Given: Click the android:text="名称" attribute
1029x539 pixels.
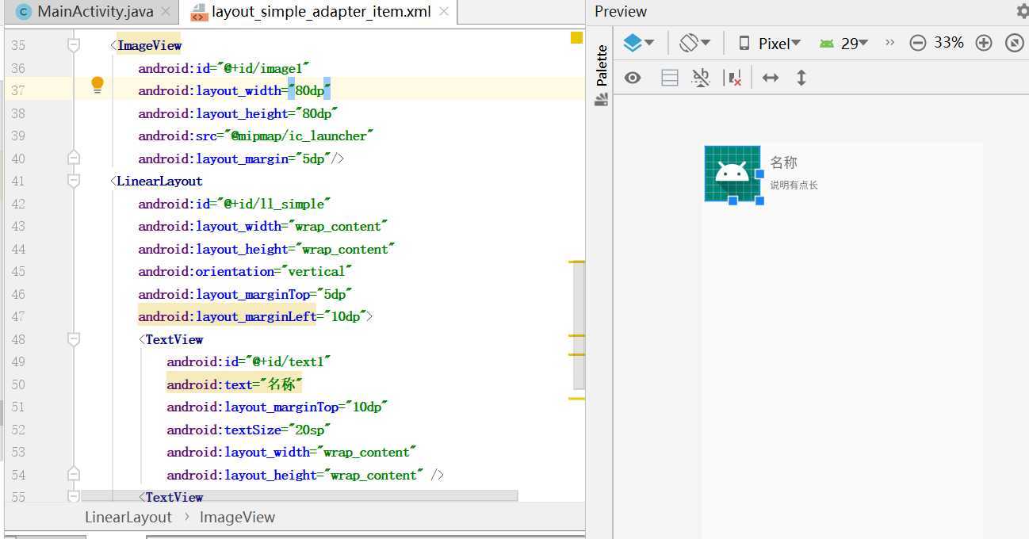Looking at the screenshot, I should point(235,384).
